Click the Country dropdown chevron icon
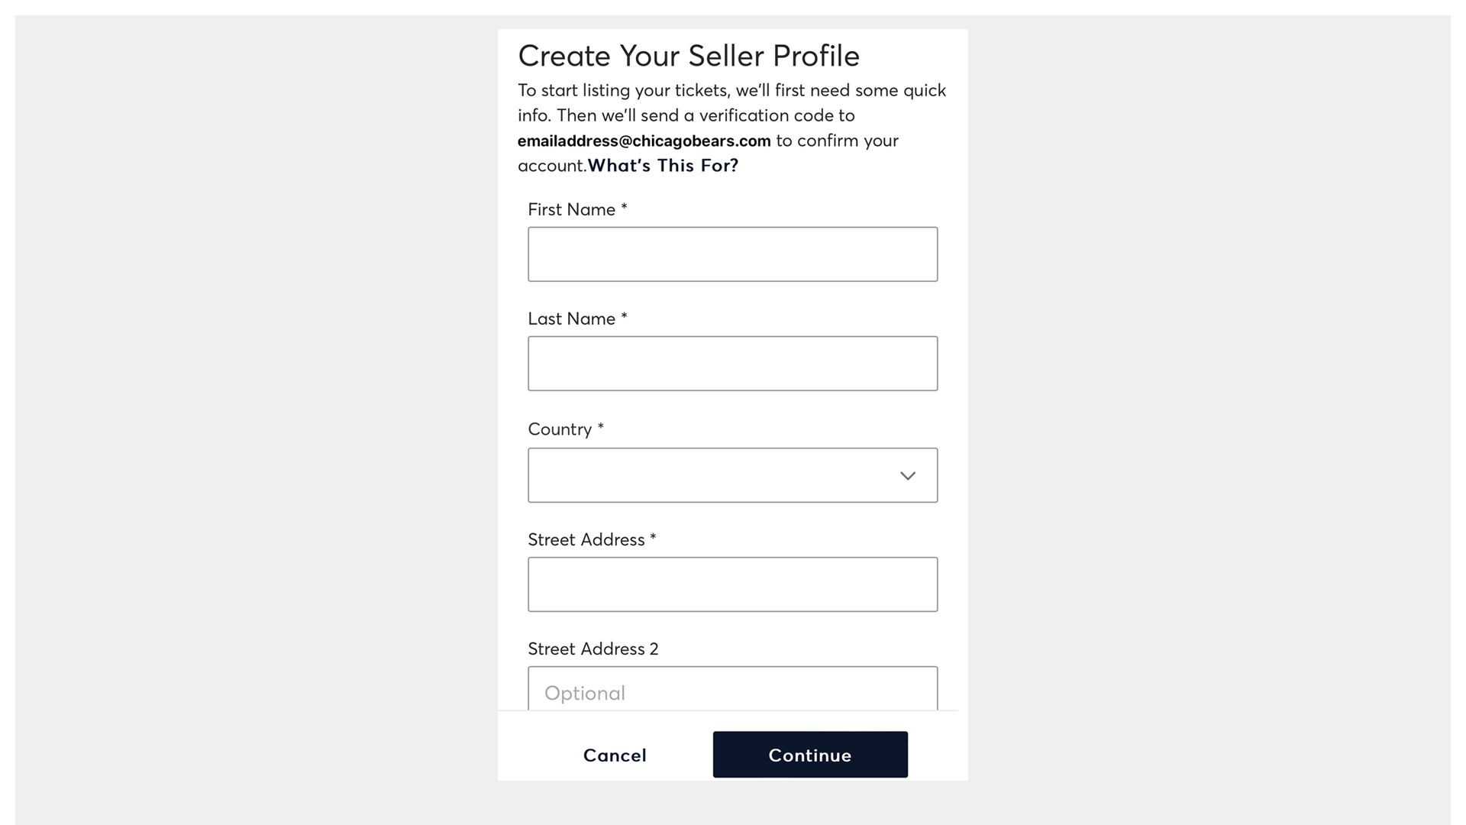1466x825 pixels. (905, 475)
